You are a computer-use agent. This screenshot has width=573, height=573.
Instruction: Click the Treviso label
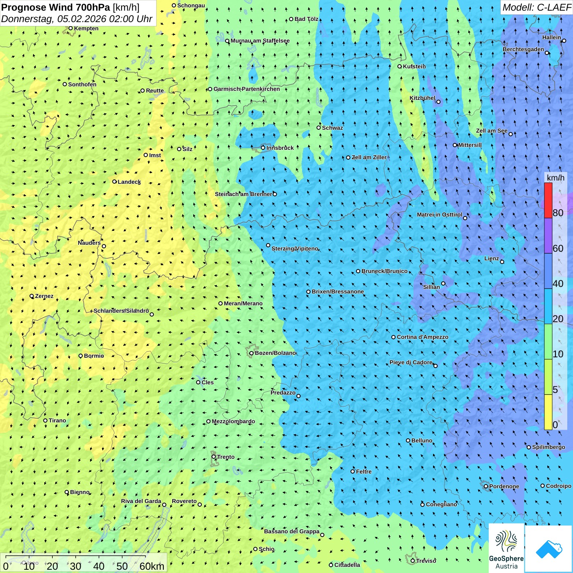pos(426,561)
